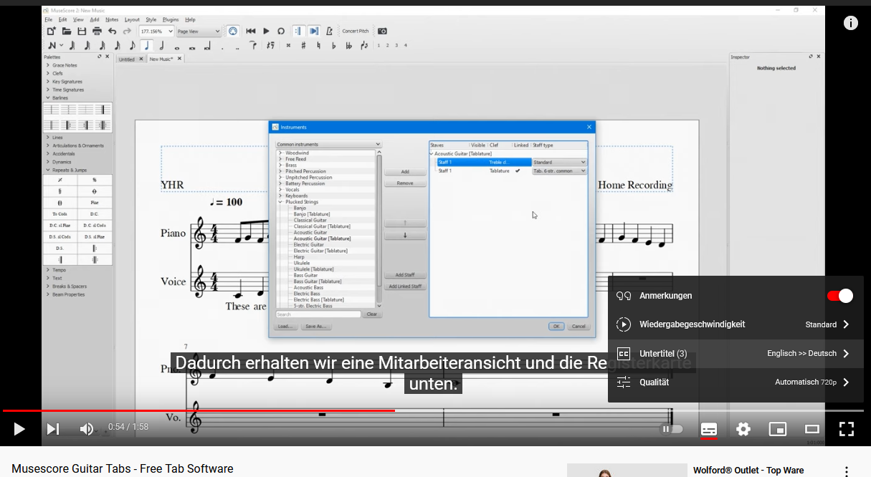Viewport: 871px width, 477px height.
Task: Open Qualität video quality options
Action: (736, 382)
